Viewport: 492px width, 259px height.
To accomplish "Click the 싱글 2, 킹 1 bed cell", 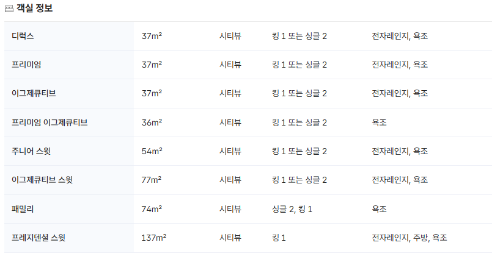I will [292, 208].
